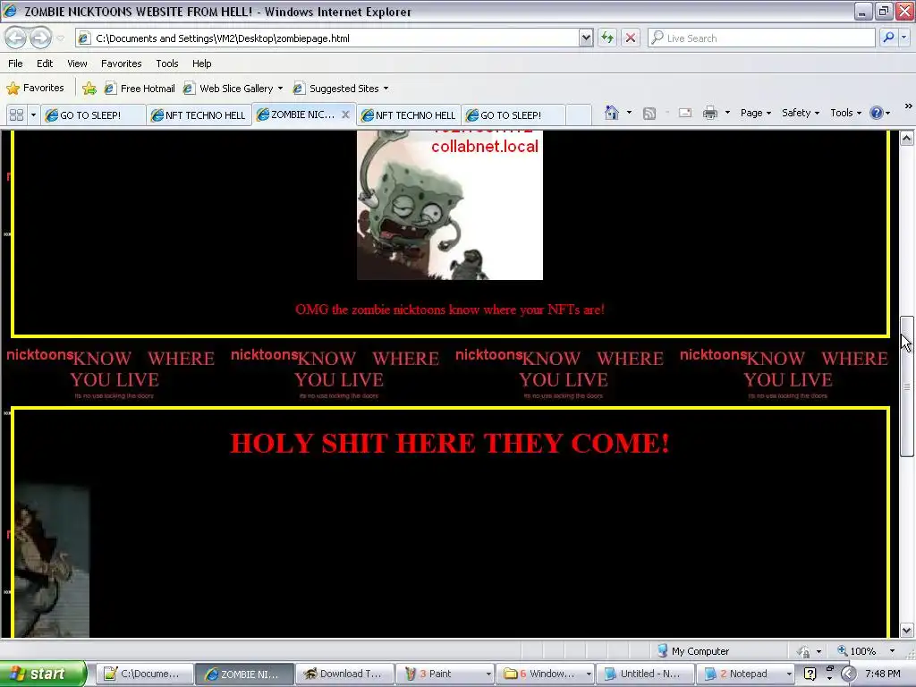The image size is (916, 687).
Task: Open the recent pages dropdown arrow
Action: (60, 38)
